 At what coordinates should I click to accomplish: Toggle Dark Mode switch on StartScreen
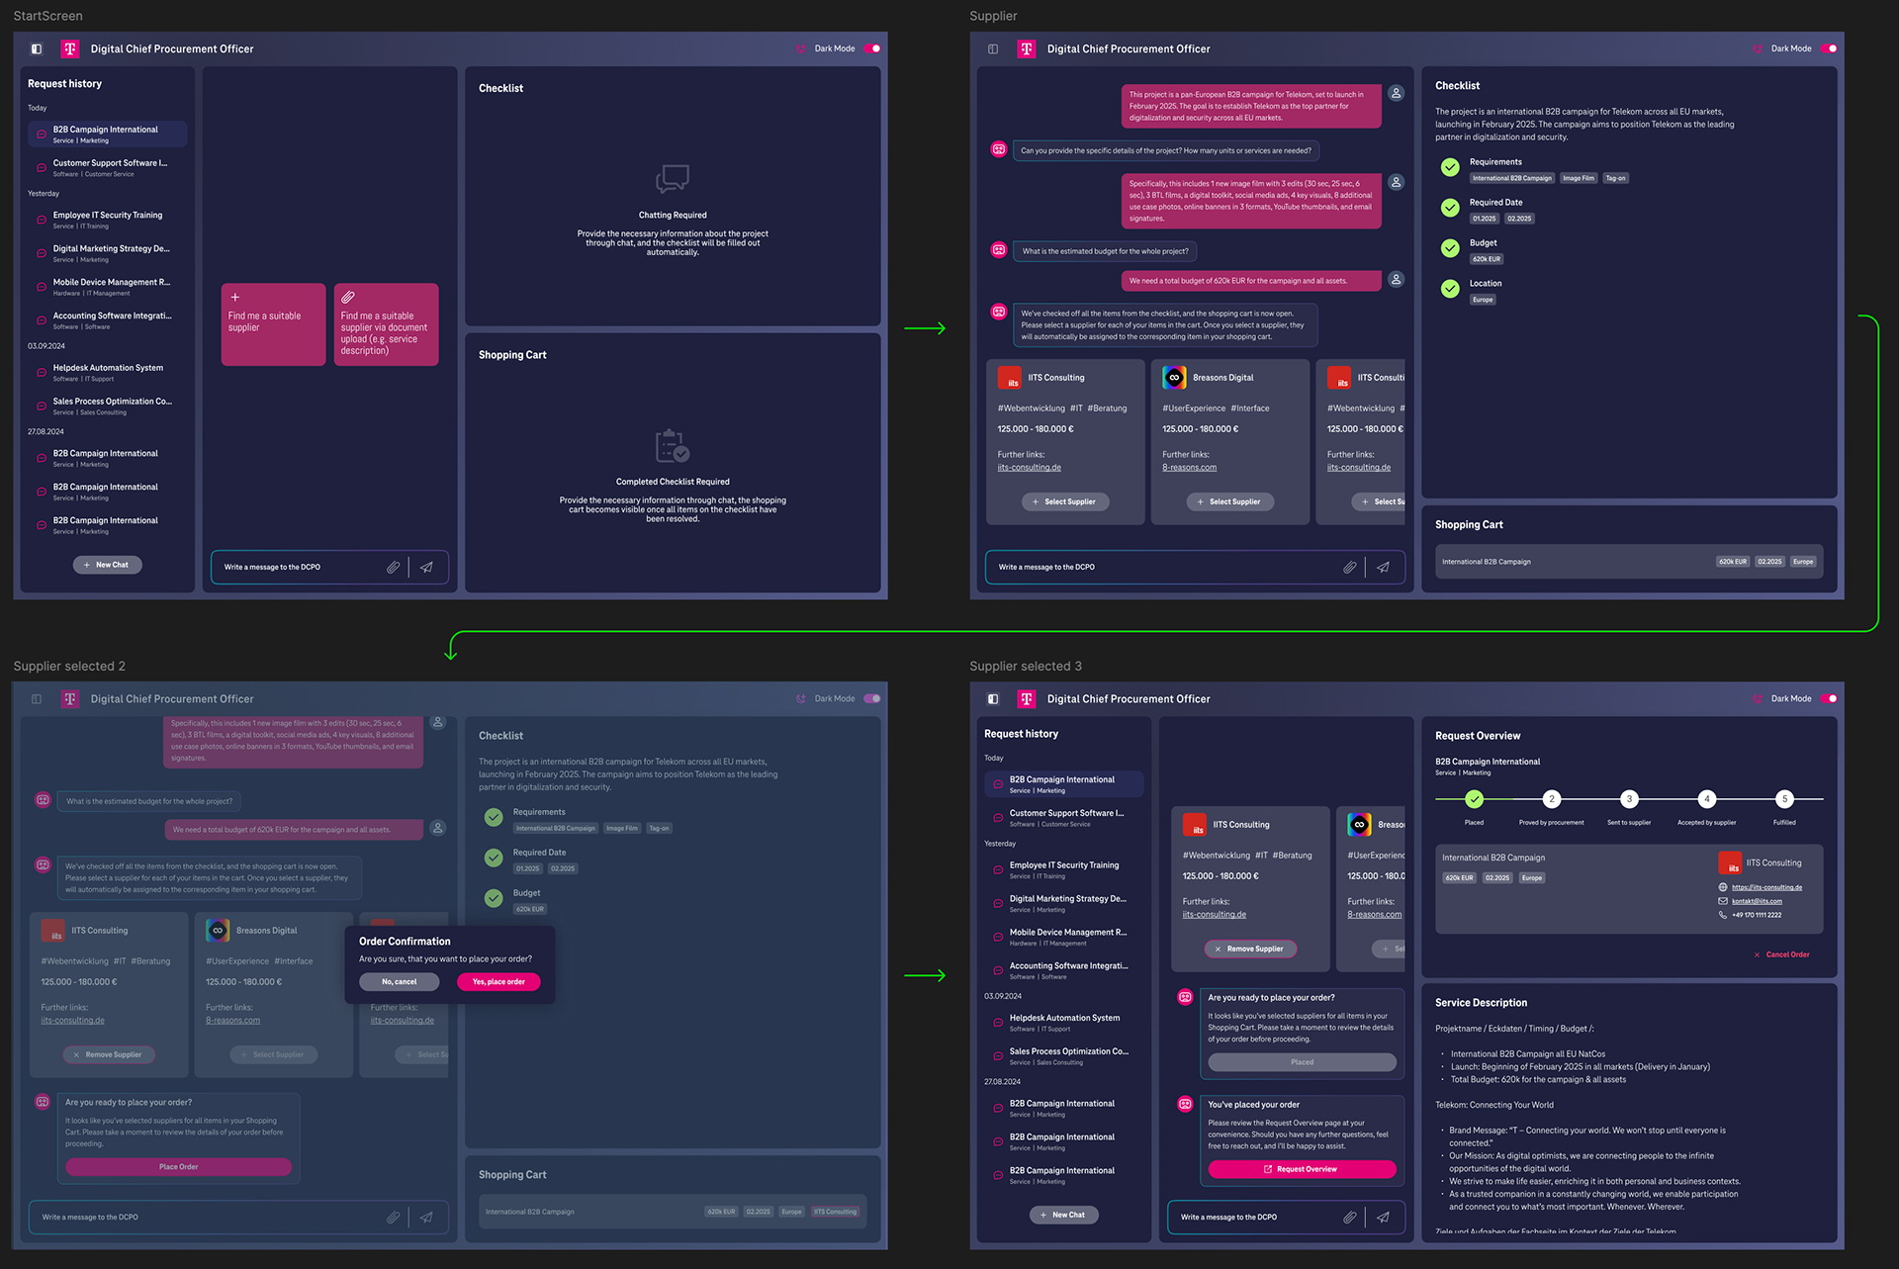coord(872,48)
